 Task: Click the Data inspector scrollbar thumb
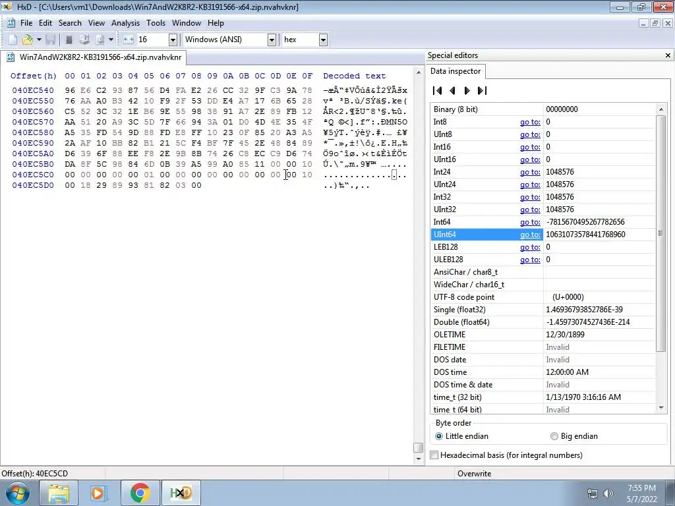[x=660, y=233]
